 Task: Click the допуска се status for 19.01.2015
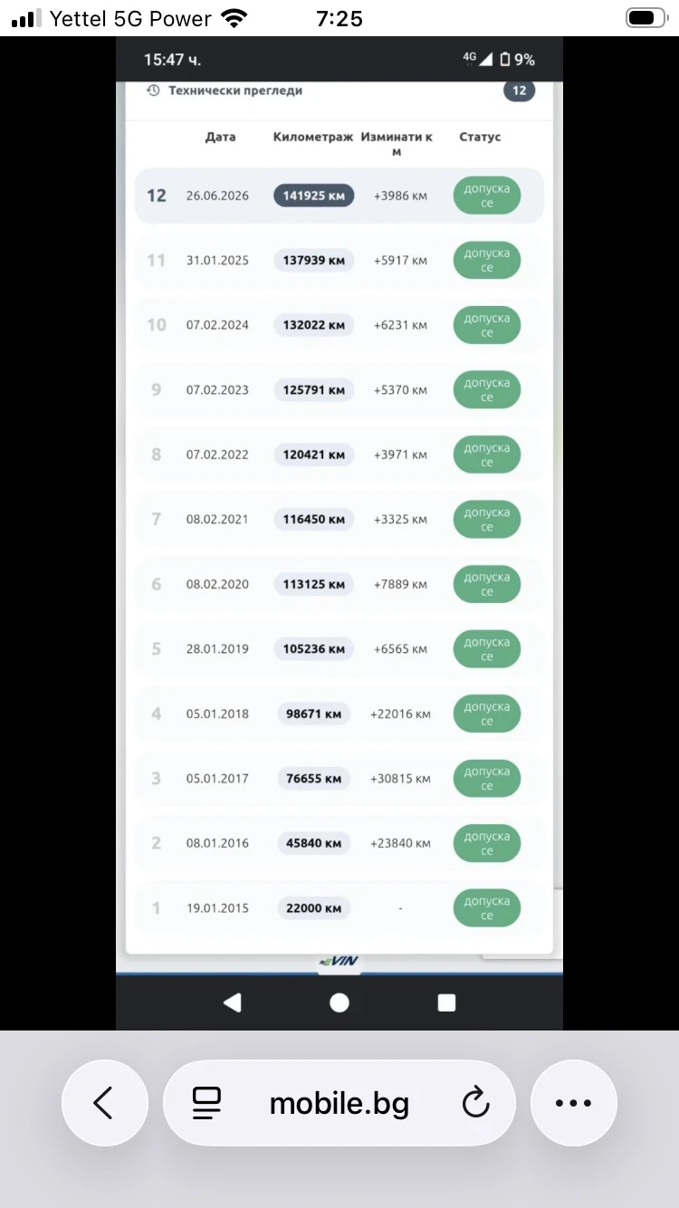(487, 908)
